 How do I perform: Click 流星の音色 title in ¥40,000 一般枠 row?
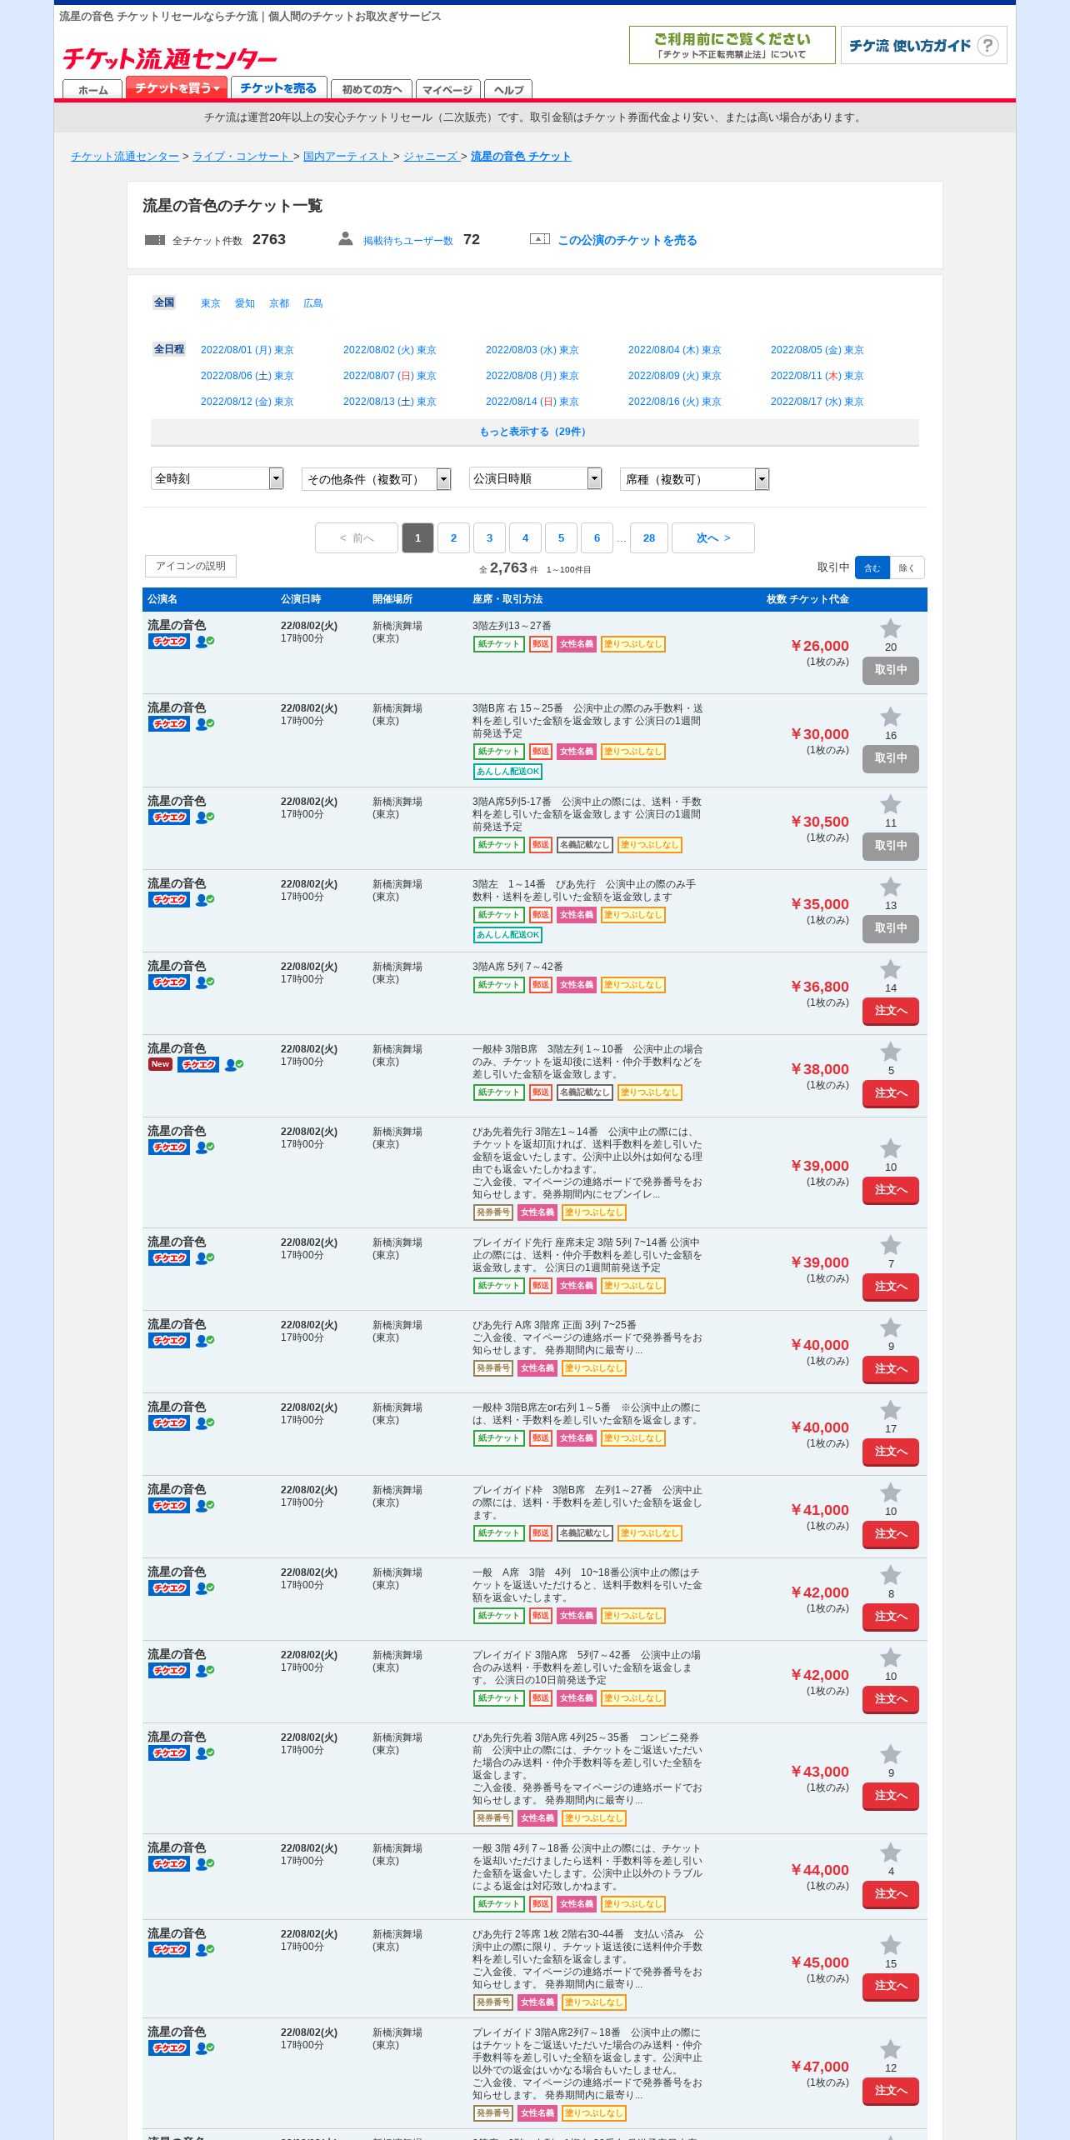tap(177, 1407)
